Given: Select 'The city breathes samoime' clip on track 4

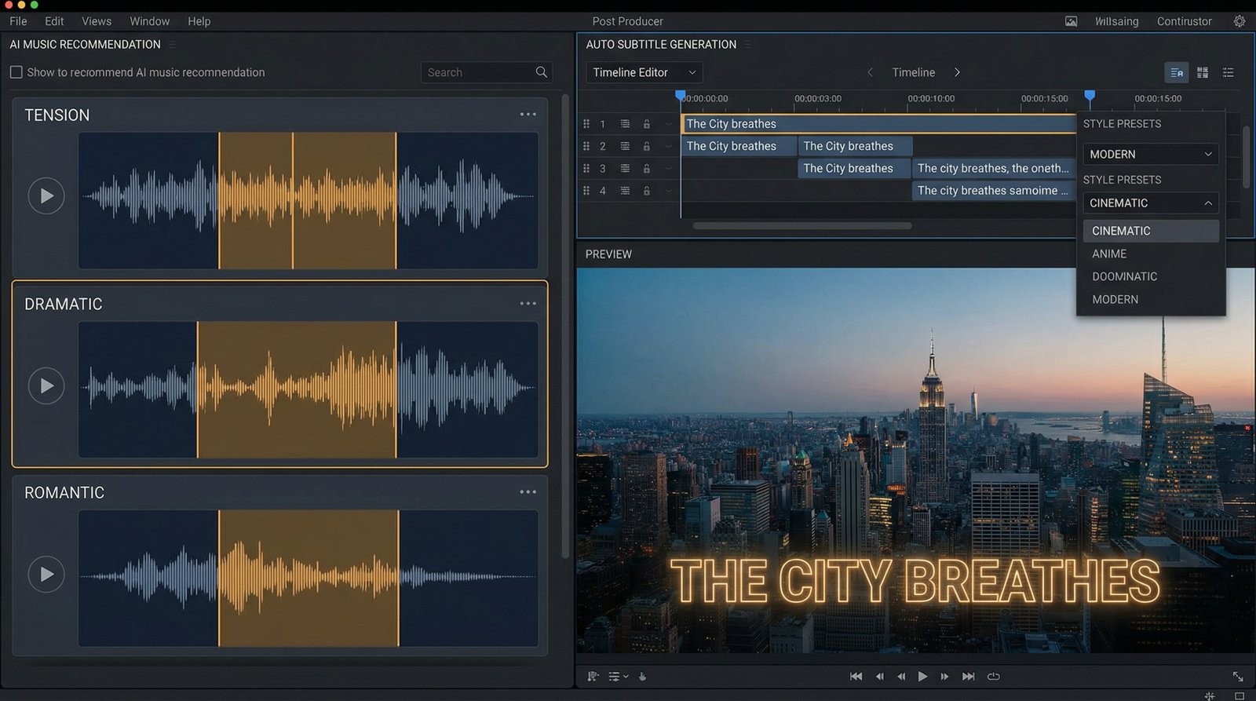Looking at the screenshot, I should (x=993, y=191).
